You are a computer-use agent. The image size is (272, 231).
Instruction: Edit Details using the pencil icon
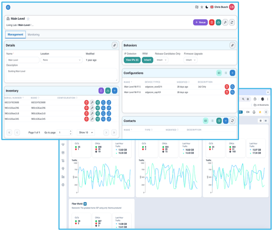(x=115, y=45)
